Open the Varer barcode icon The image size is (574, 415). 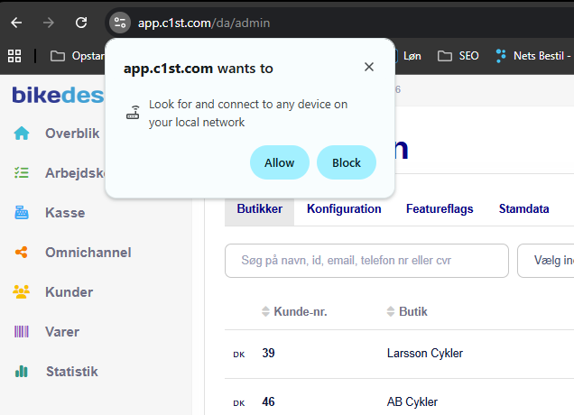(22, 332)
